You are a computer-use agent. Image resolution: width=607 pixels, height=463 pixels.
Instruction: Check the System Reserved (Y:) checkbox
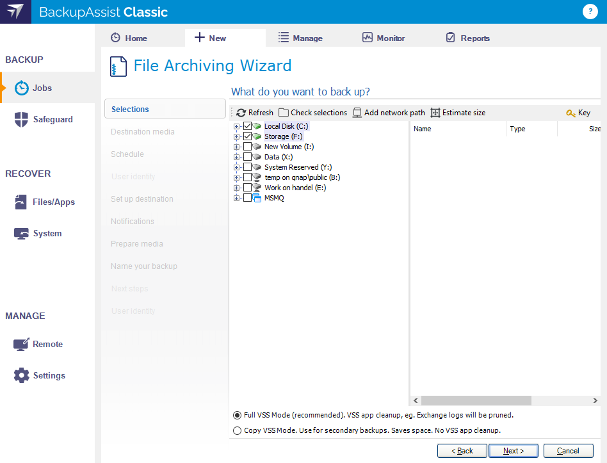pos(247,167)
